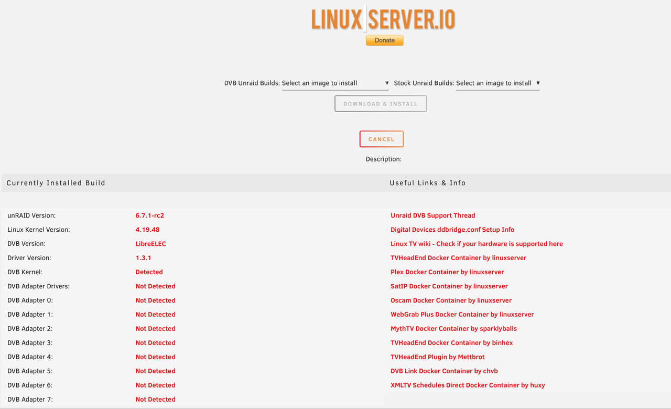Click the DVB Version label
The width and height of the screenshot is (671, 409).
click(x=26, y=244)
